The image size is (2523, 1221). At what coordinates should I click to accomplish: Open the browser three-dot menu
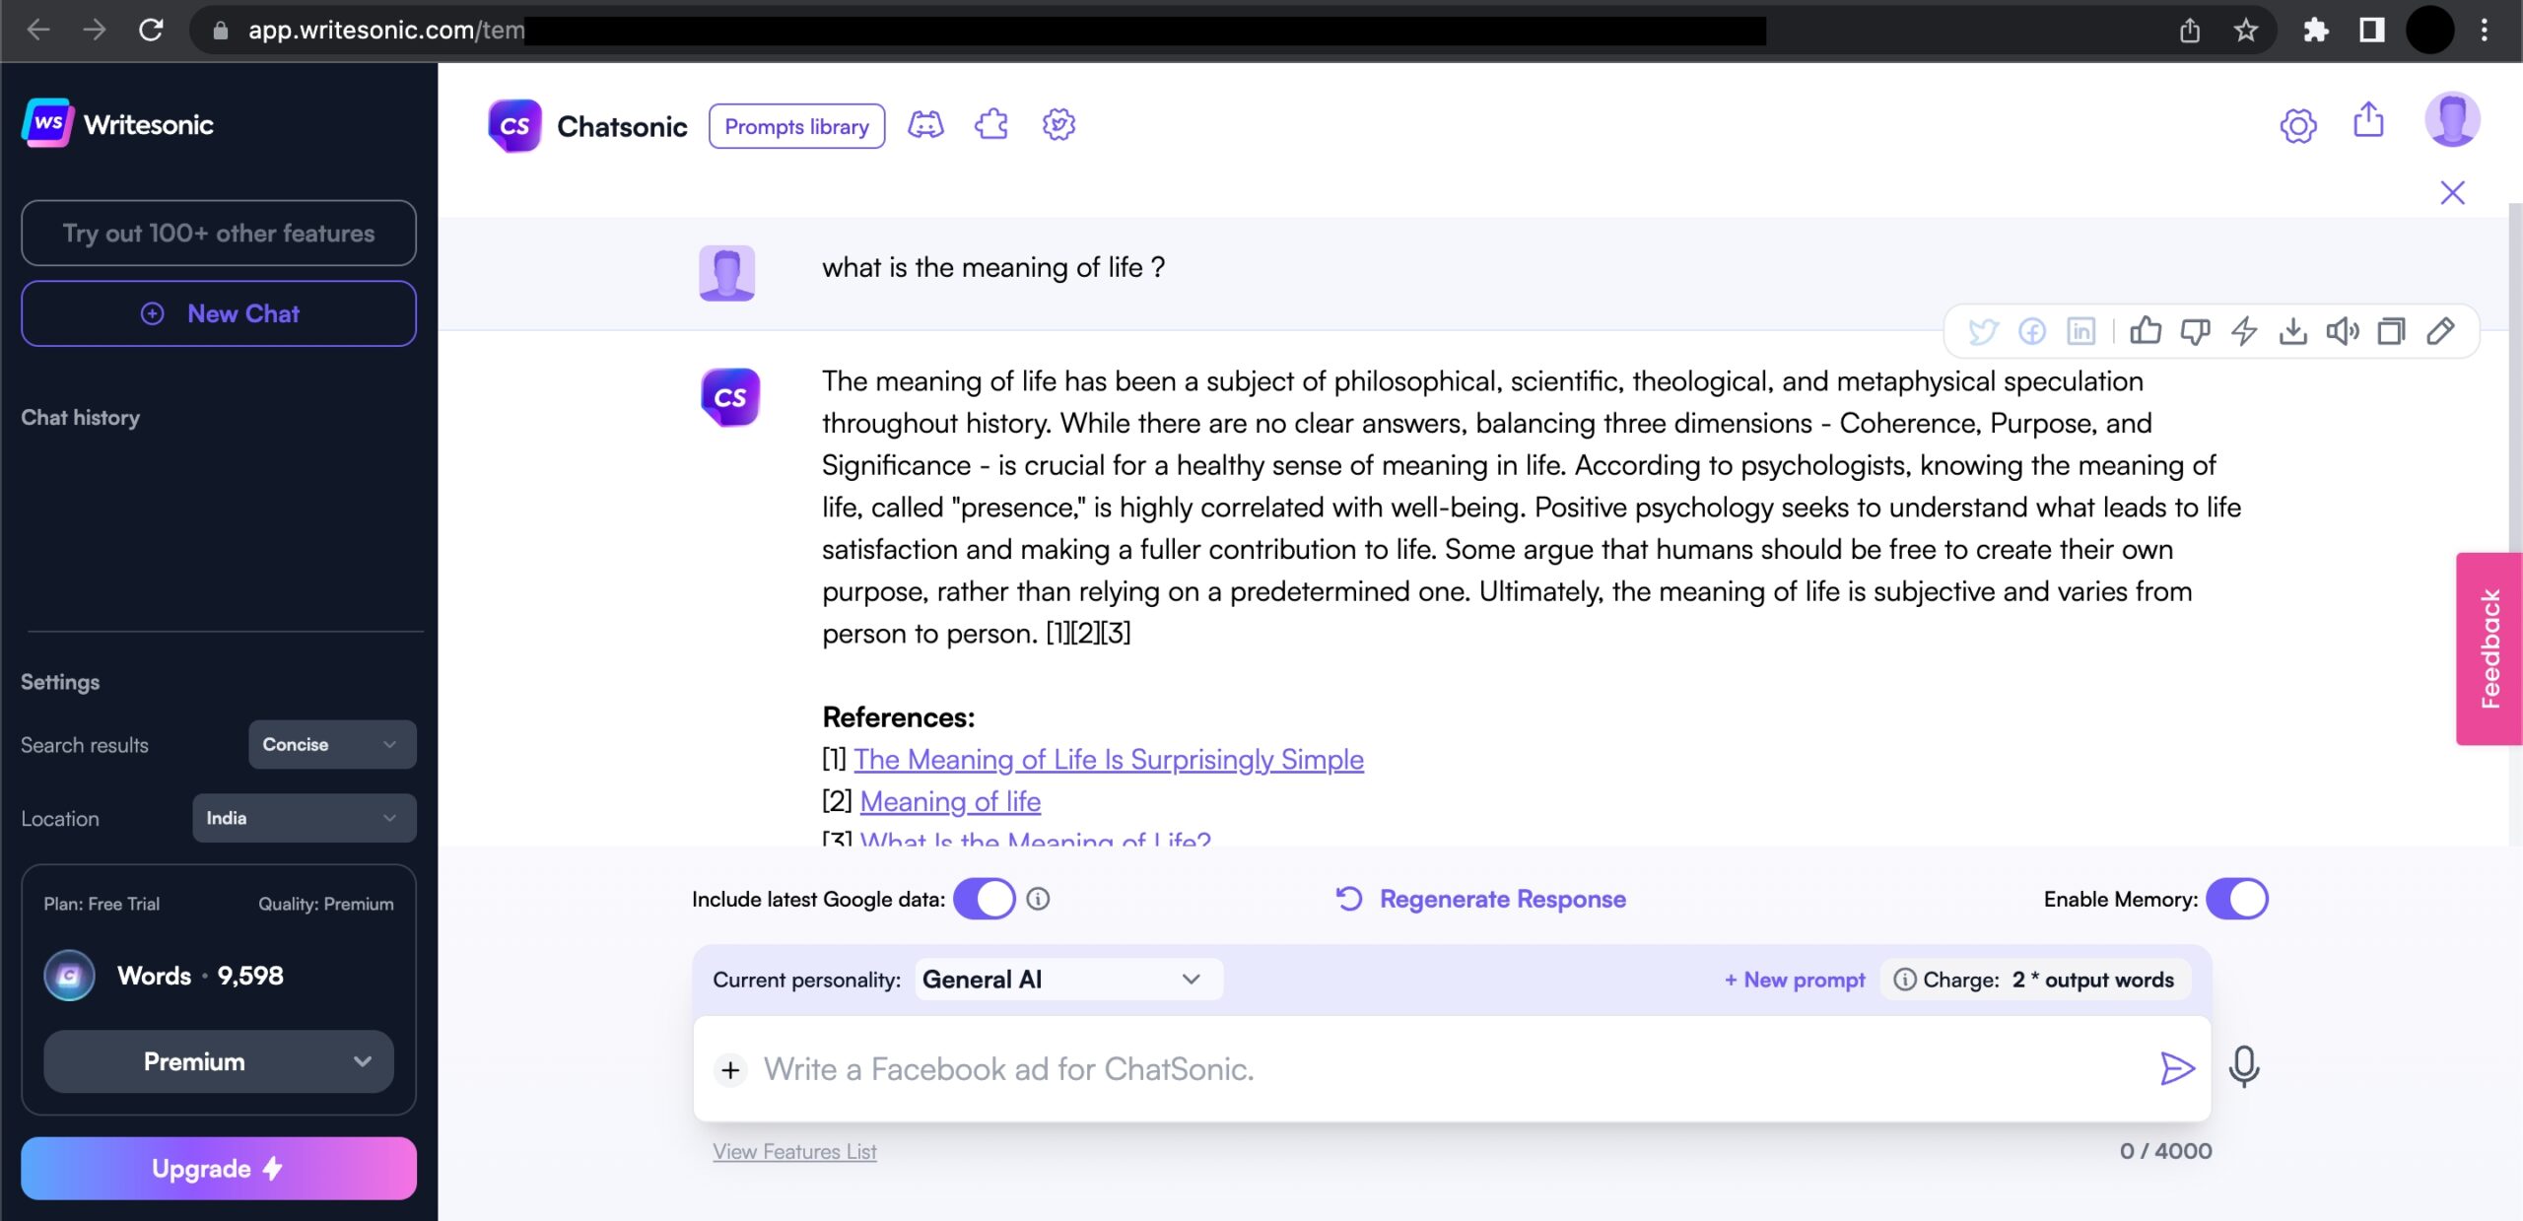(2484, 31)
